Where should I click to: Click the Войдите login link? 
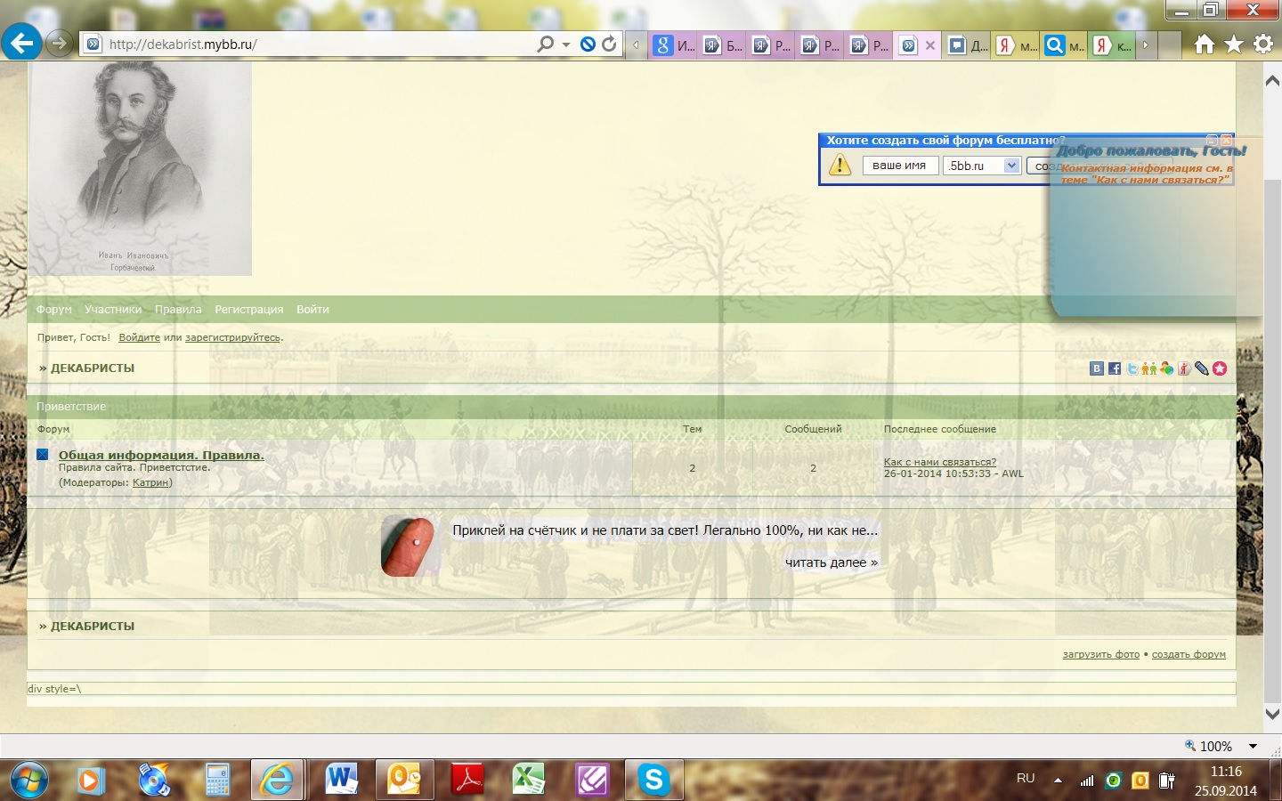pos(140,337)
